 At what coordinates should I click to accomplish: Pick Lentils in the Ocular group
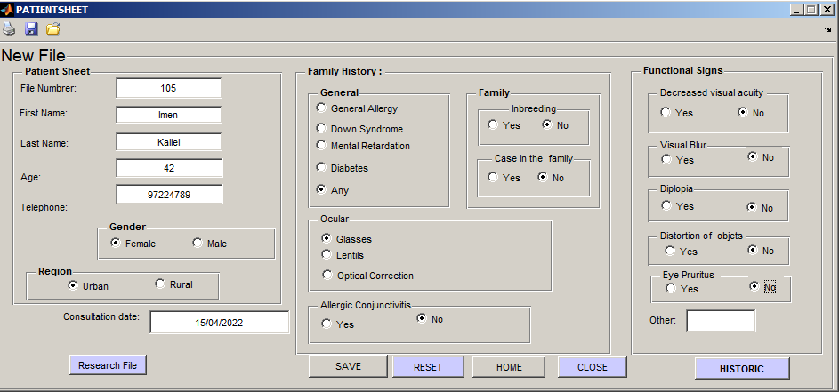(327, 255)
